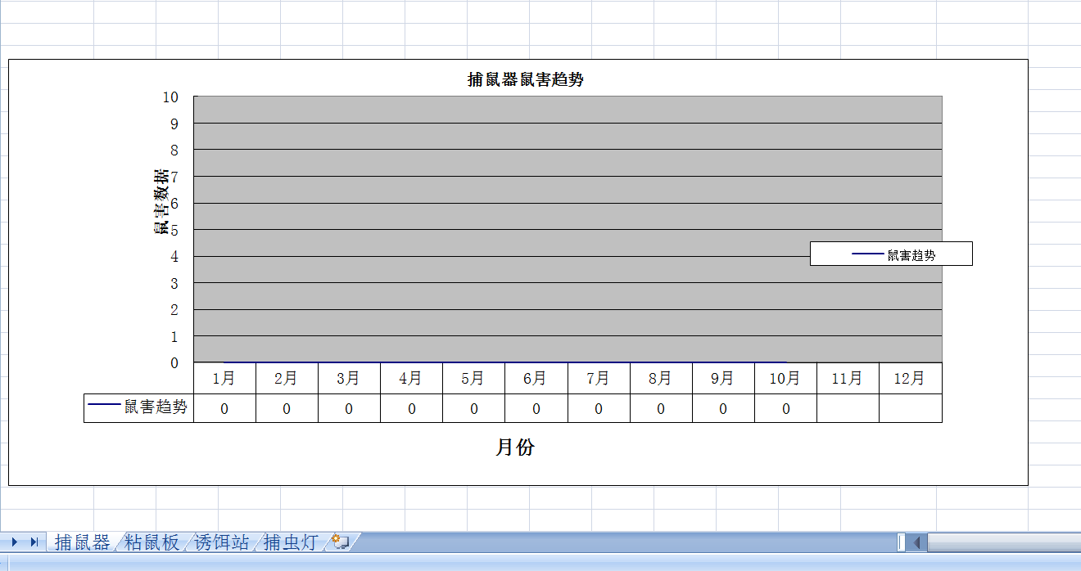Click the horizontal scrollbar left arrow
This screenshot has height=571, width=1081.
(x=917, y=542)
